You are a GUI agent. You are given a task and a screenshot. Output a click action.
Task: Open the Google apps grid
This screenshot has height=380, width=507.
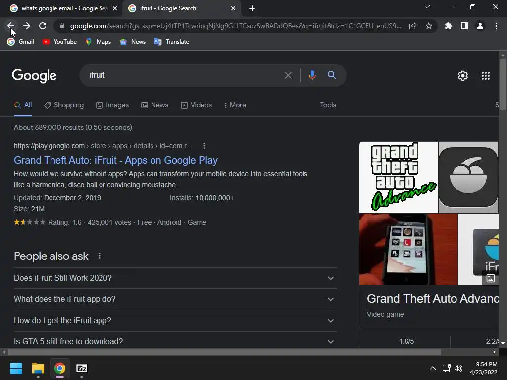point(486,76)
